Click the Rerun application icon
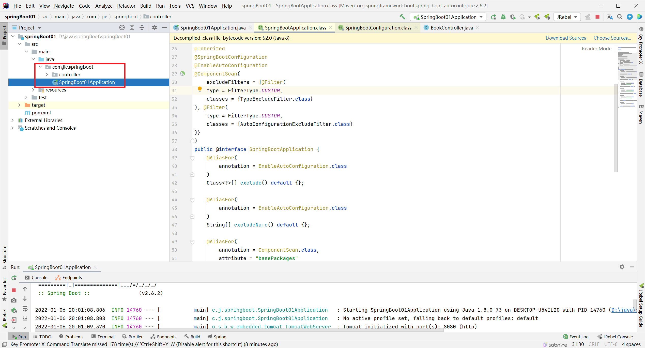This screenshot has height=348, width=645. [493, 17]
